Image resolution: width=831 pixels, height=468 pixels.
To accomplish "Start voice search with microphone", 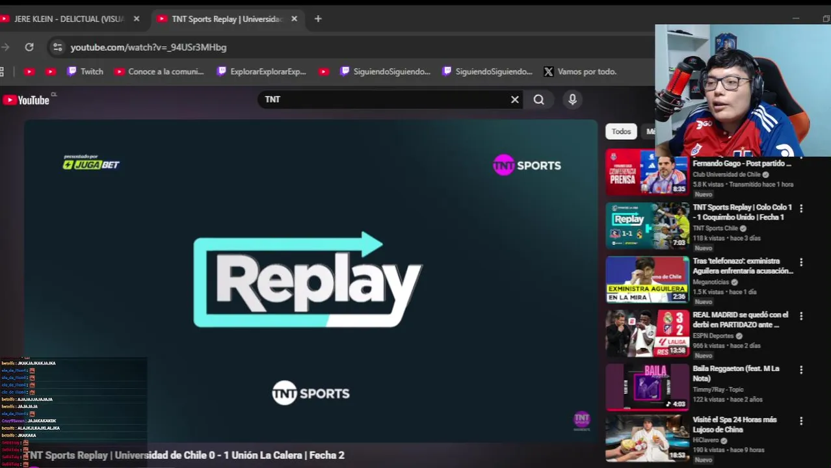I will coord(572,99).
